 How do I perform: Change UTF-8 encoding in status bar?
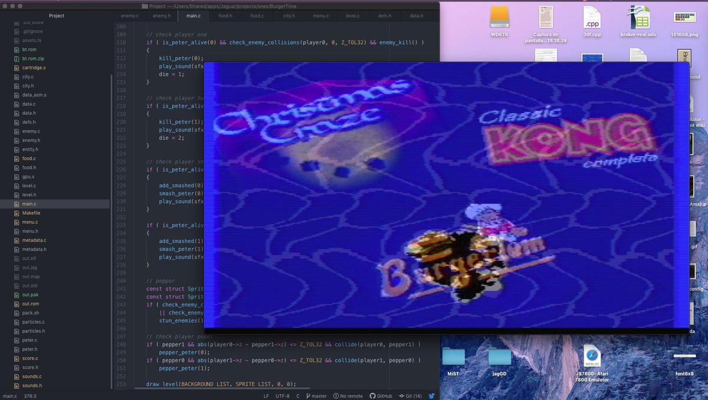tap(282, 396)
